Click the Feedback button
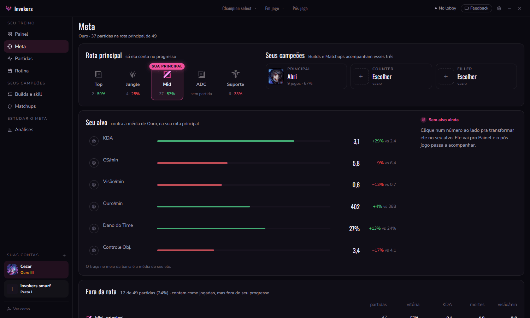Viewport: 530px width, 318px height. 476,8
